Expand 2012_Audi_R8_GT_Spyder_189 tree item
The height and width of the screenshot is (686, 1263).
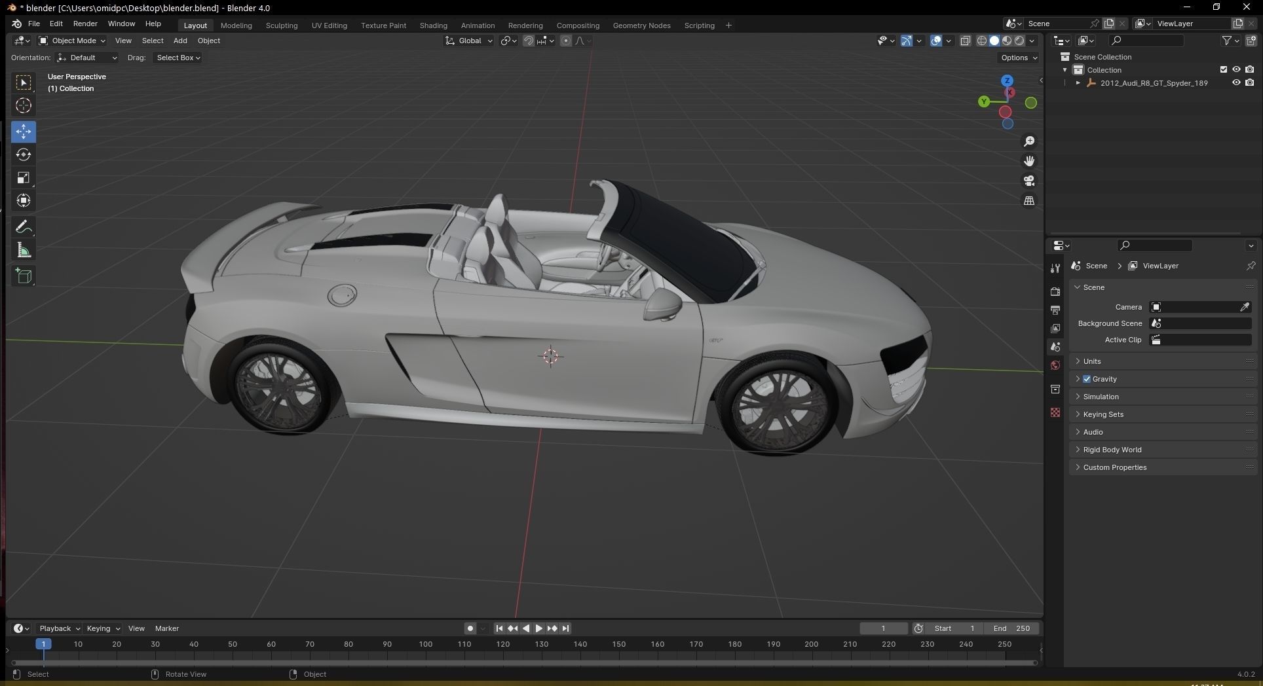1078,83
